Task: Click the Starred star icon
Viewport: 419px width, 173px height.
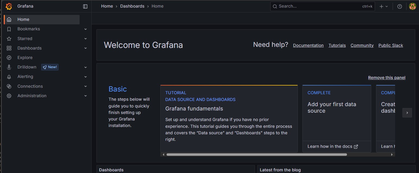Action: tap(9, 39)
